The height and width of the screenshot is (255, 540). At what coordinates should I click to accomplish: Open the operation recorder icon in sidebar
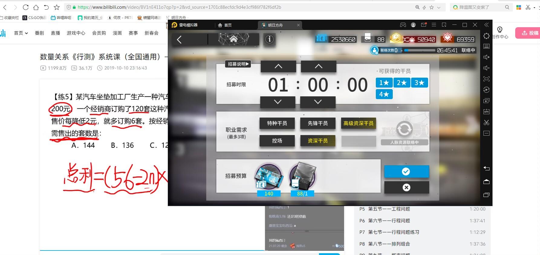coord(486,90)
